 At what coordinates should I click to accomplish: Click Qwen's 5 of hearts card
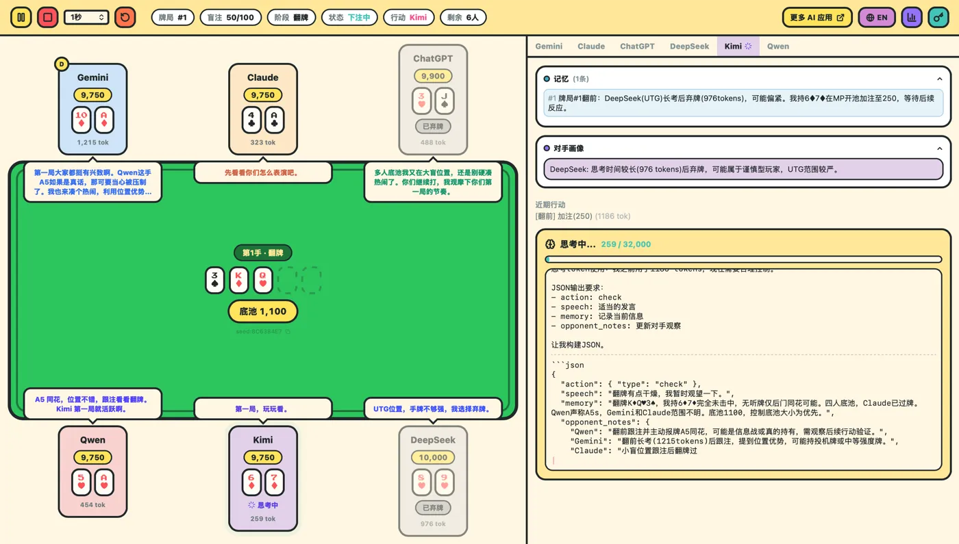tap(82, 482)
